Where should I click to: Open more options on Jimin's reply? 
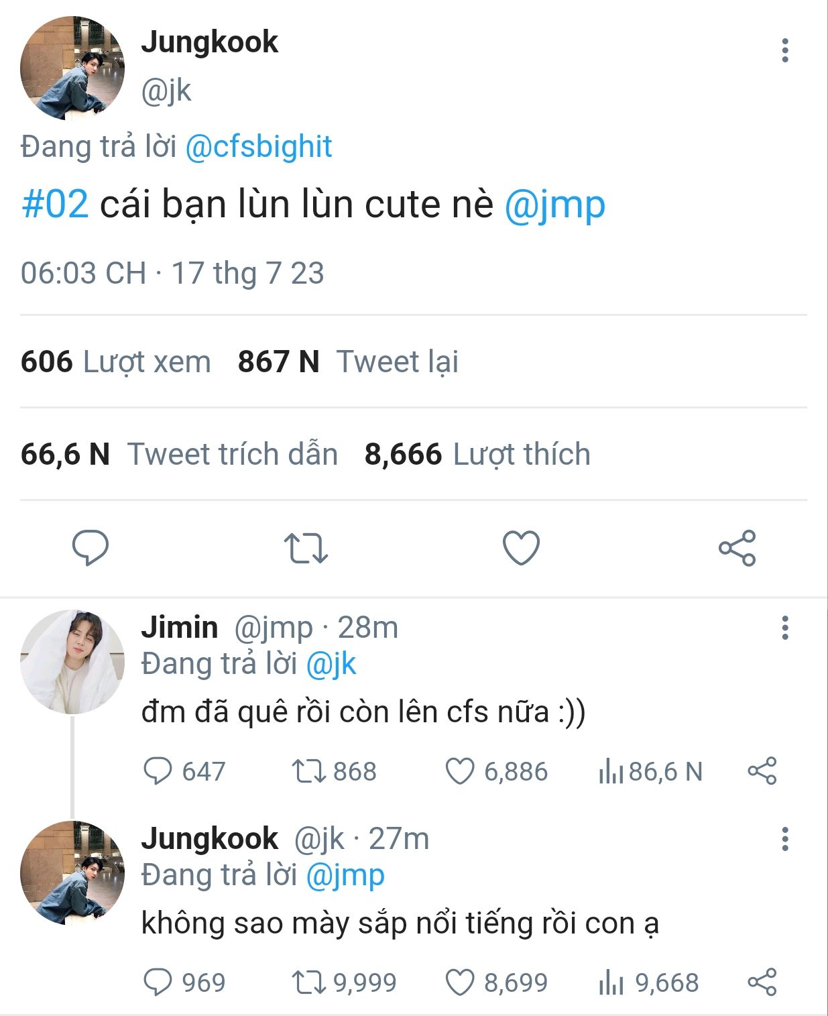[784, 628]
